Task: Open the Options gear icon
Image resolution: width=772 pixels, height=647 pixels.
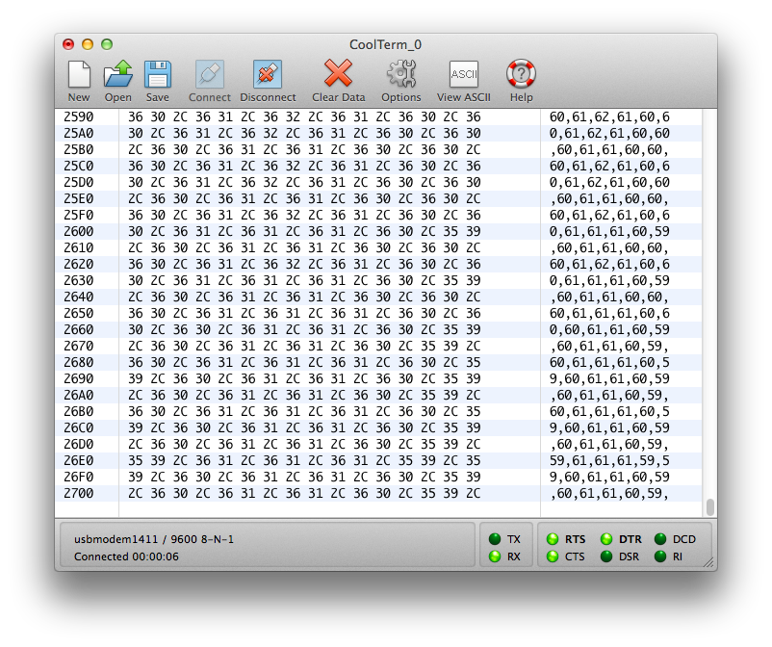Action: coord(400,75)
